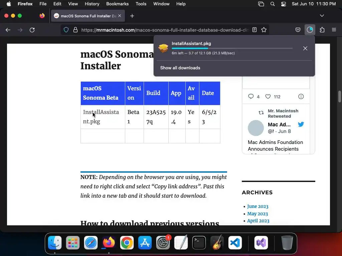Image resolution: width=342 pixels, height=256 pixels.
Task: Click the download progress bar
Action: click(232, 48)
